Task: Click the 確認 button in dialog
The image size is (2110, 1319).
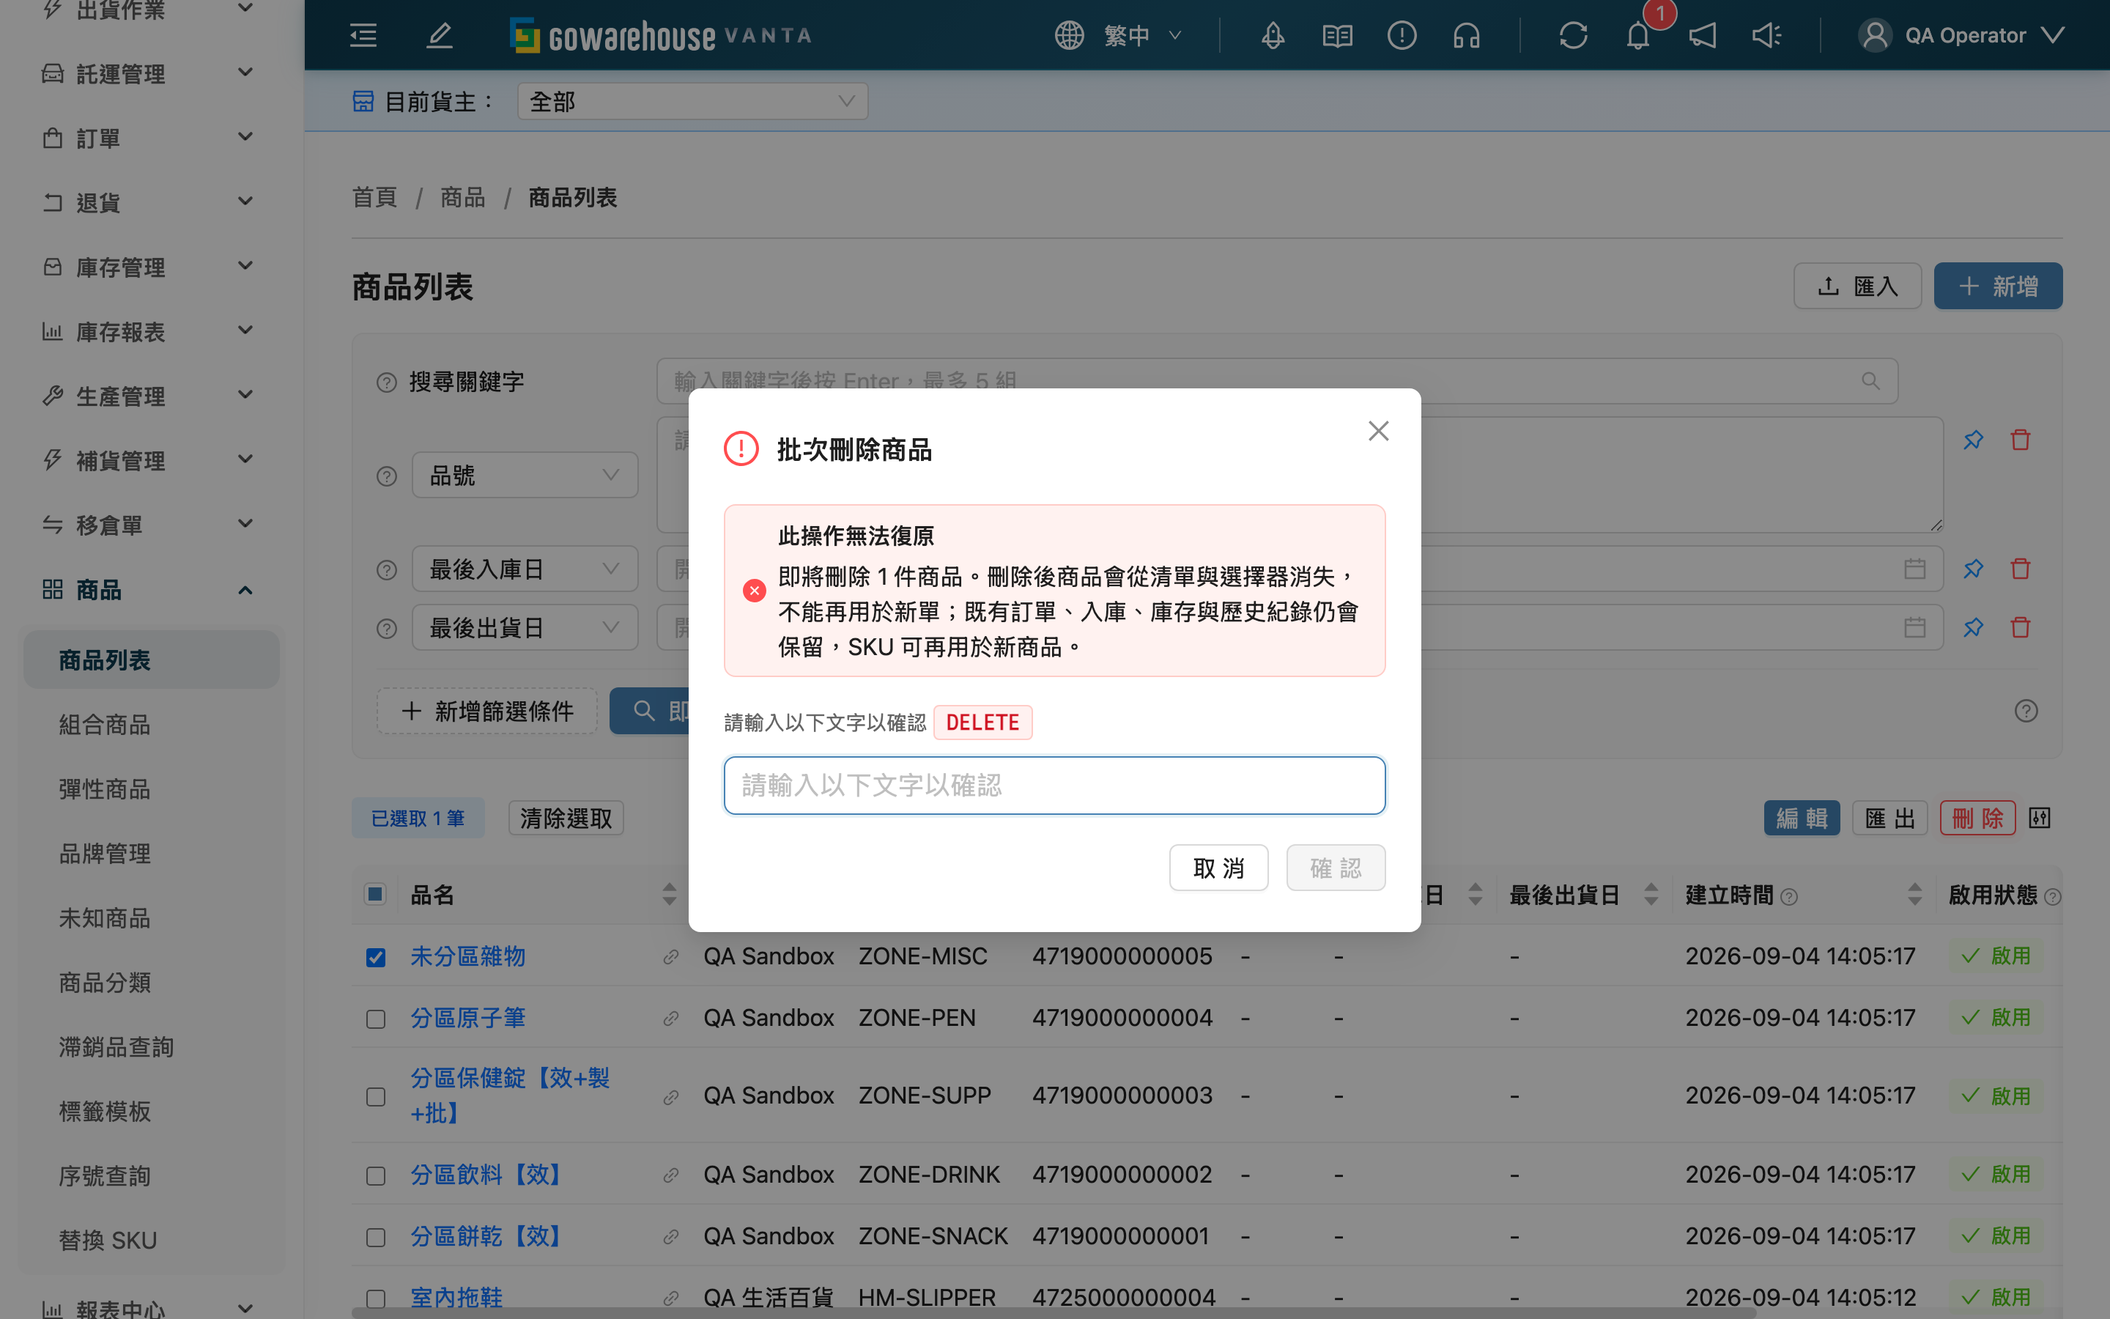Action: pos(1336,868)
